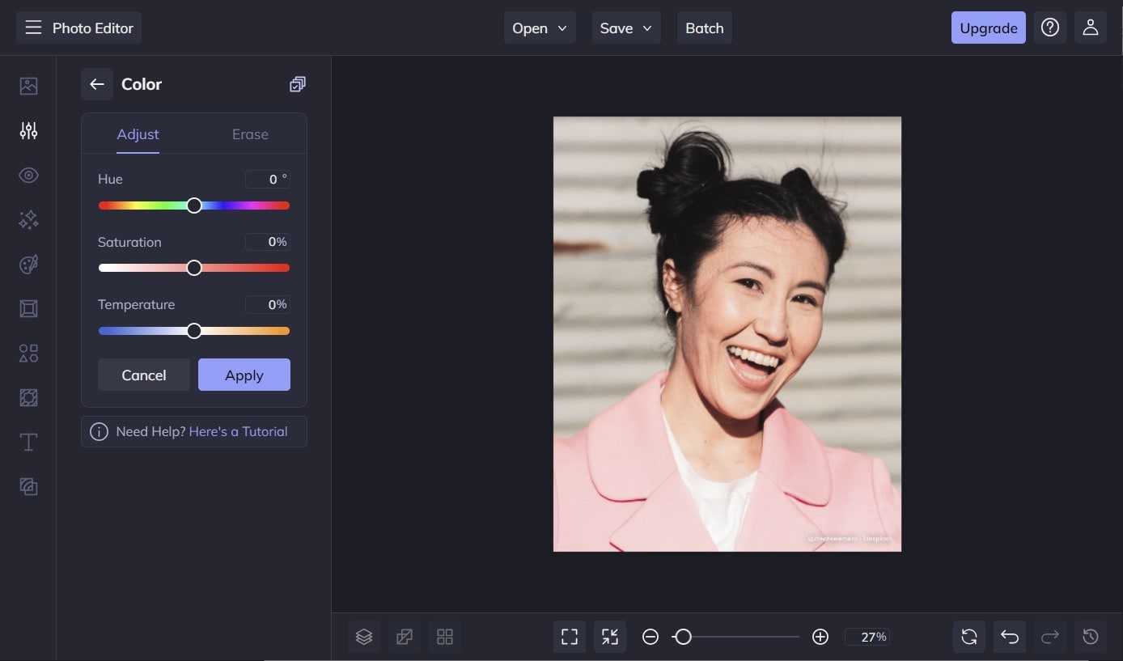The height and width of the screenshot is (661, 1123).
Task: Open the Graphics shapes icon
Action: [x=28, y=354]
